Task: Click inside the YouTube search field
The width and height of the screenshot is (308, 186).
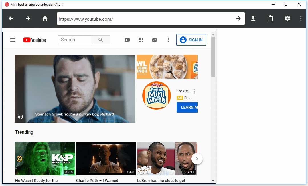Action: point(75,40)
